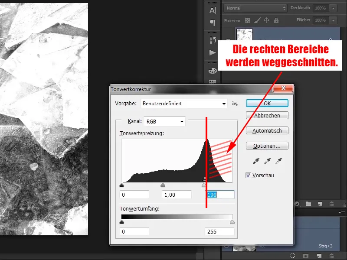Select the white point eyedropper
The width and height of the screenshot is (347, 260).
coord(278,161)
